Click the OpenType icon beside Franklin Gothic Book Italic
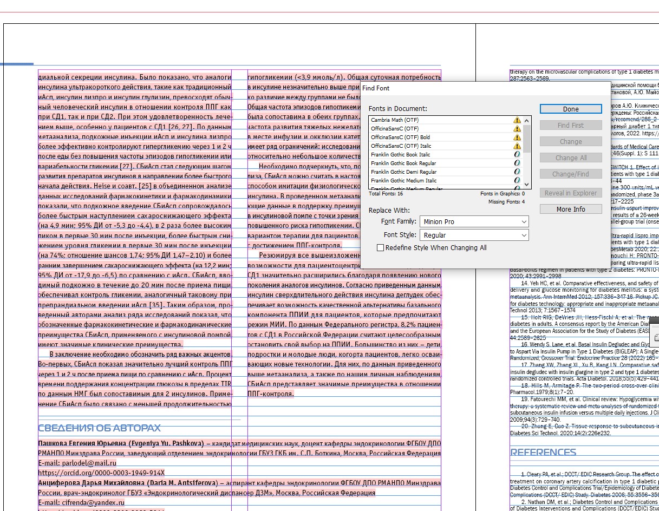Image resolution: width=659 pixels, height=511 pixels. [517, 155]
